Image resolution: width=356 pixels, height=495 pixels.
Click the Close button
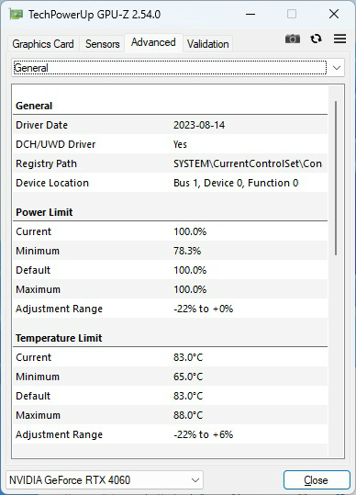click(x=317, y=480)
